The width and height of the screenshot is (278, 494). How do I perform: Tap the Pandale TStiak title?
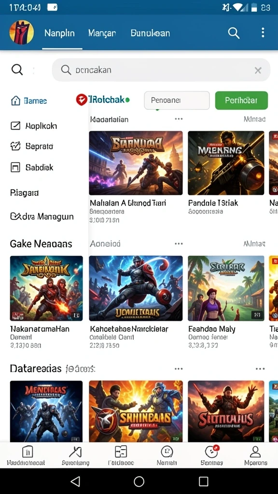click(213, 203)
